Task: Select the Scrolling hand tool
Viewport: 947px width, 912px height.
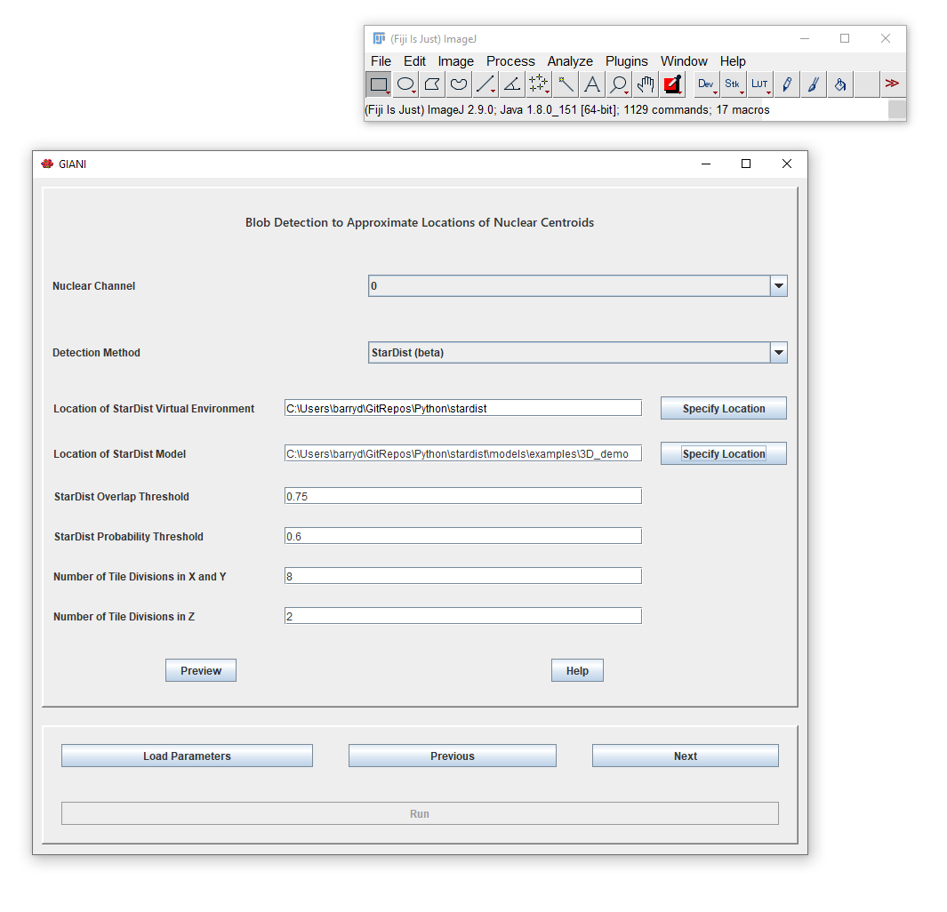Action: [645, 84]
